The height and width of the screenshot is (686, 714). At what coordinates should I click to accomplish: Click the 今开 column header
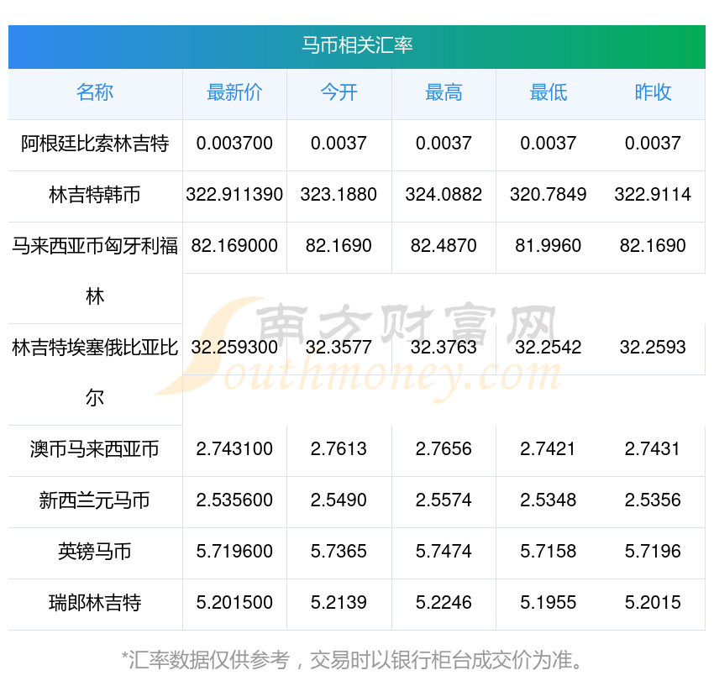coord(339,92)
